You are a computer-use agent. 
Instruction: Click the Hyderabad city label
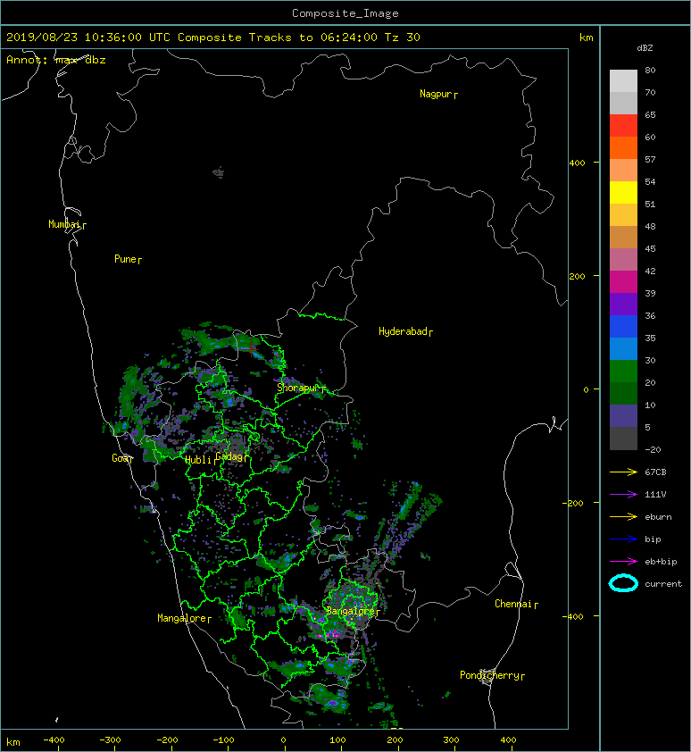tap(405, 332)
